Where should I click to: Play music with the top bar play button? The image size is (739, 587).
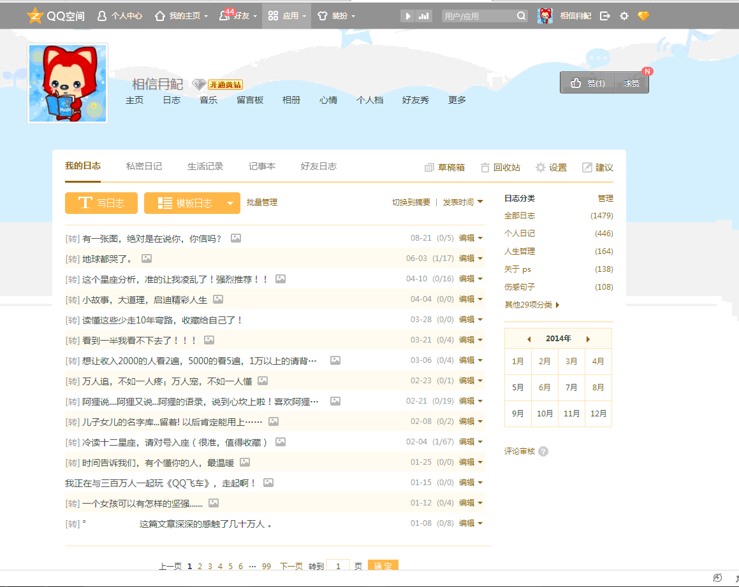click(408, 16)
